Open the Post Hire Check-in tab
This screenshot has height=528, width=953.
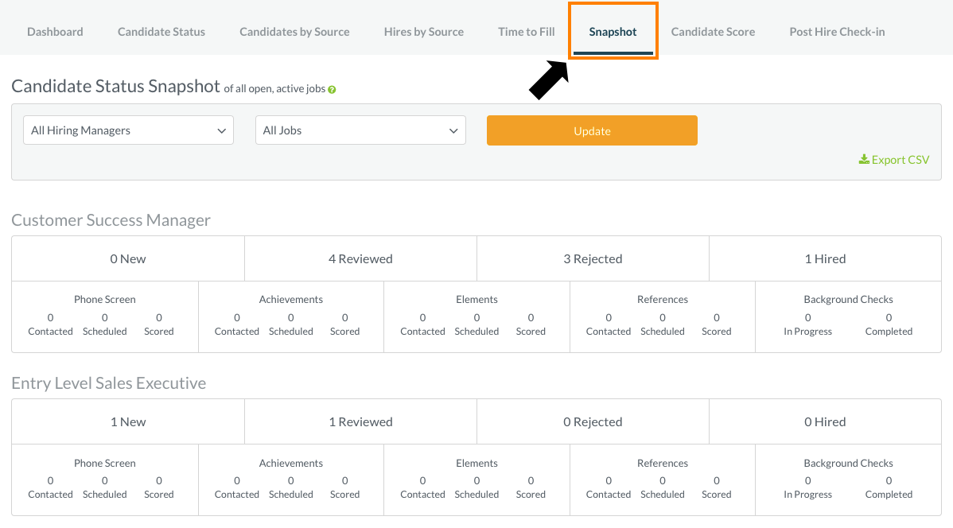click(837, 32)
